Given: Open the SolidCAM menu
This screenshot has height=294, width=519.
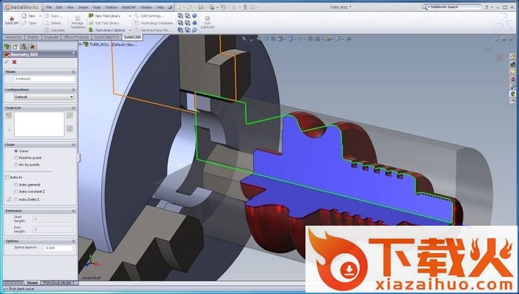Looking at the screenshot, I should [129, 7].
